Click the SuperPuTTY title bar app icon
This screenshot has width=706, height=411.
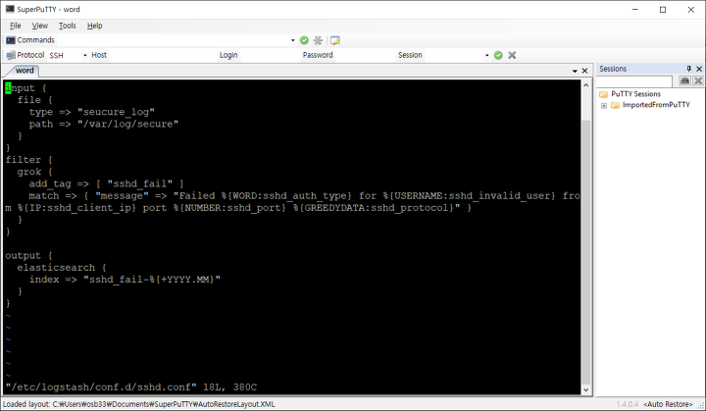point(10,9)
